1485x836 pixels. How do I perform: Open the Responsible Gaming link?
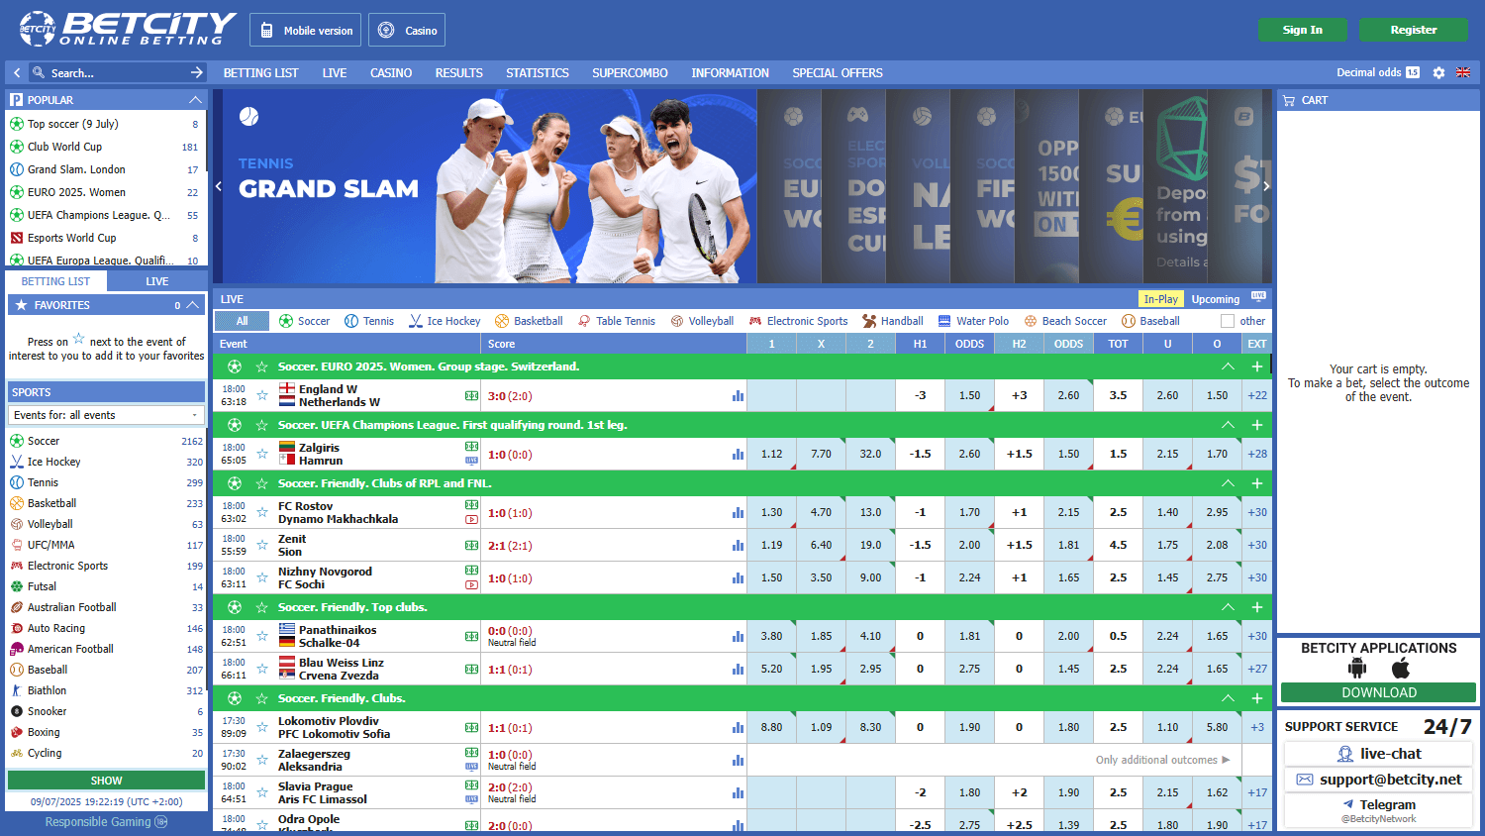pyautogui.click(x=97, y=821)
